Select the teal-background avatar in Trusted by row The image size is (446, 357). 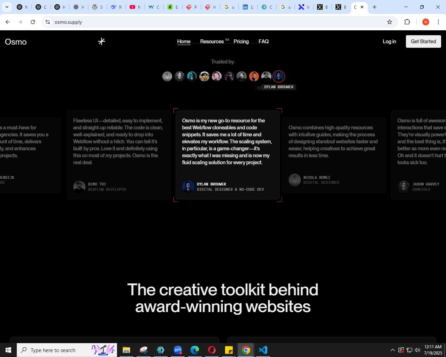(192, 76)
